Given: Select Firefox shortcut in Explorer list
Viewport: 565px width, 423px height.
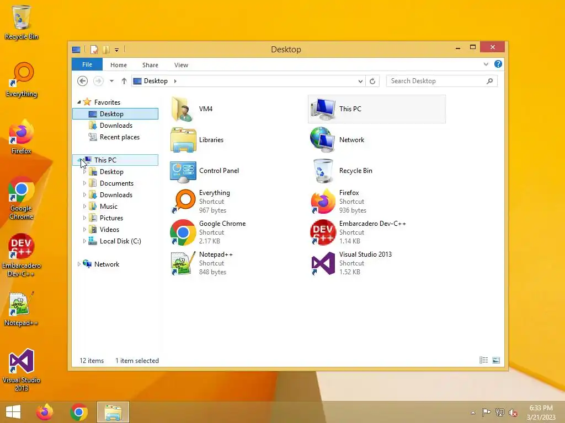Looking at the screenshot, I should pos(323,202).
